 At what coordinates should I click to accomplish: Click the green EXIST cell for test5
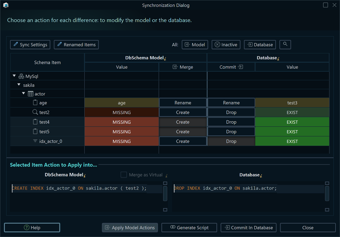[x=292, y=132]
